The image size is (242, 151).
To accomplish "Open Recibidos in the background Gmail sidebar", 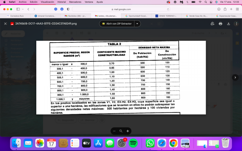I will 16,40.
